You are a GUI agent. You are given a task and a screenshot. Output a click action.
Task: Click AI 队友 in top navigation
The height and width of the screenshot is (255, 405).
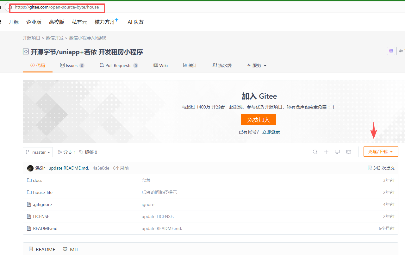(x=136, y=22)
